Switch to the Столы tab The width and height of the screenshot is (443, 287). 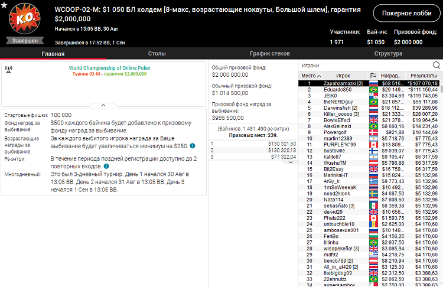point(157,54)
